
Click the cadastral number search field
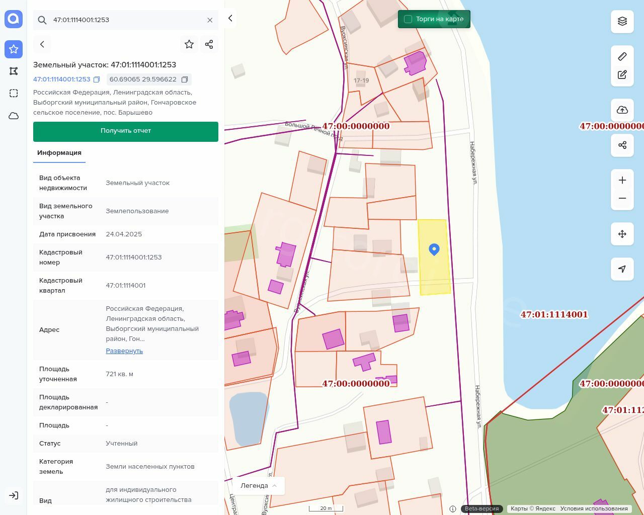pyautogui.click(x=126, y=20)
